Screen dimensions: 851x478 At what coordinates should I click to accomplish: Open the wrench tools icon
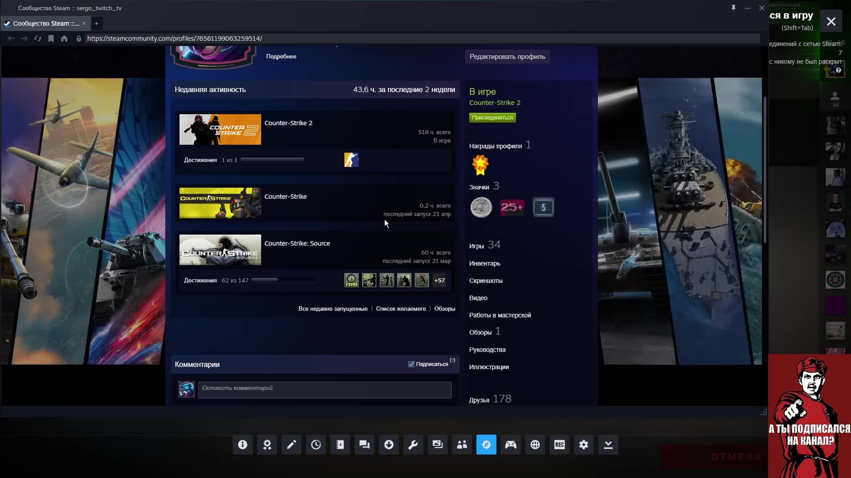coord(413,445)
